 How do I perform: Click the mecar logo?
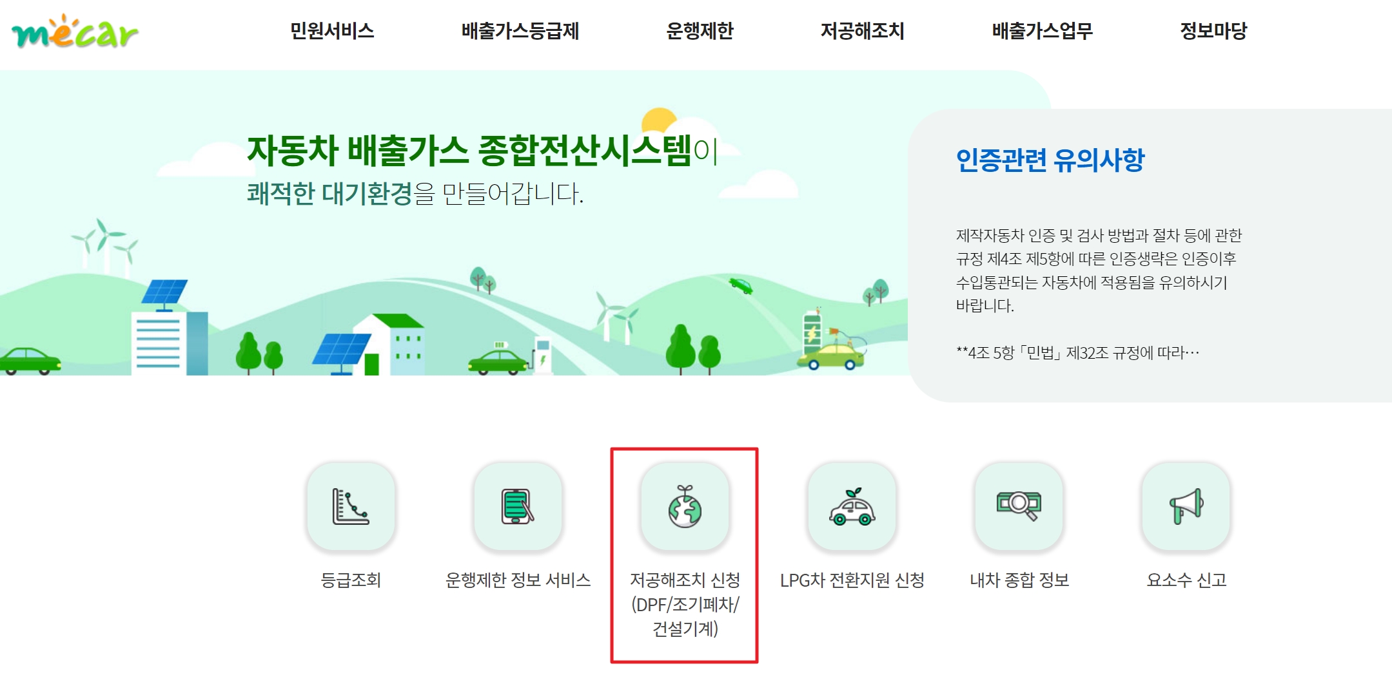pyautogui.click(x=75, y=32)
